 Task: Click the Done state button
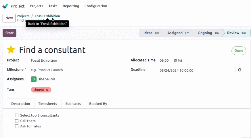[x=239, y=51]
